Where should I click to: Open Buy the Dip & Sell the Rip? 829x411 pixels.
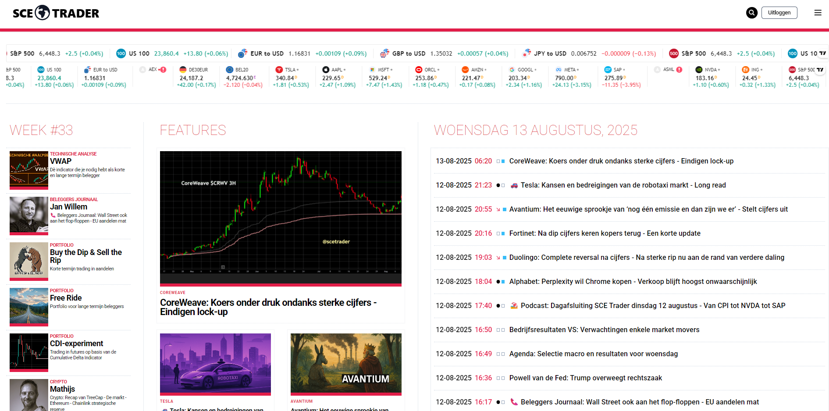(x=86, y=256)
